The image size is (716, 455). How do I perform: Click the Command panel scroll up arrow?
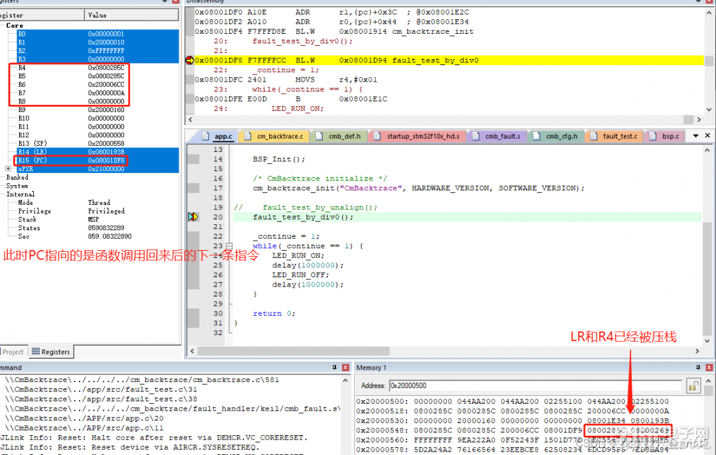point(345,381)
